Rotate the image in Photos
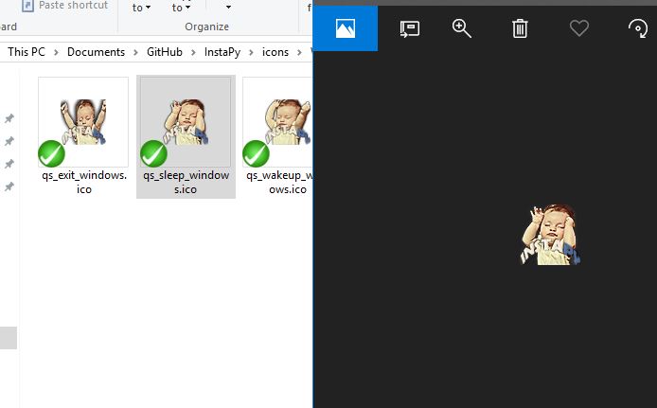Image resolution: width=657 pixels, height=408 pixels. (638, 28)
